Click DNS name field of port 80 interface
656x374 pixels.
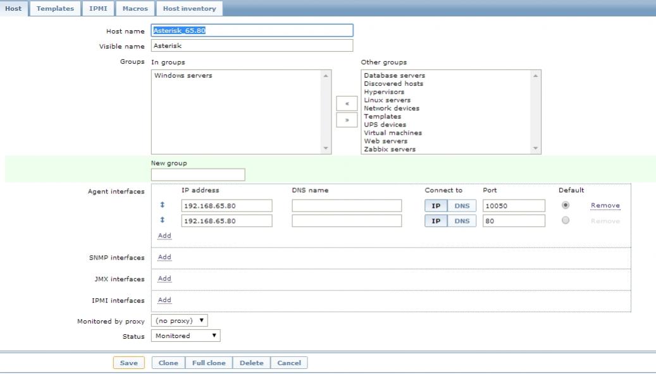coord(347,220)
